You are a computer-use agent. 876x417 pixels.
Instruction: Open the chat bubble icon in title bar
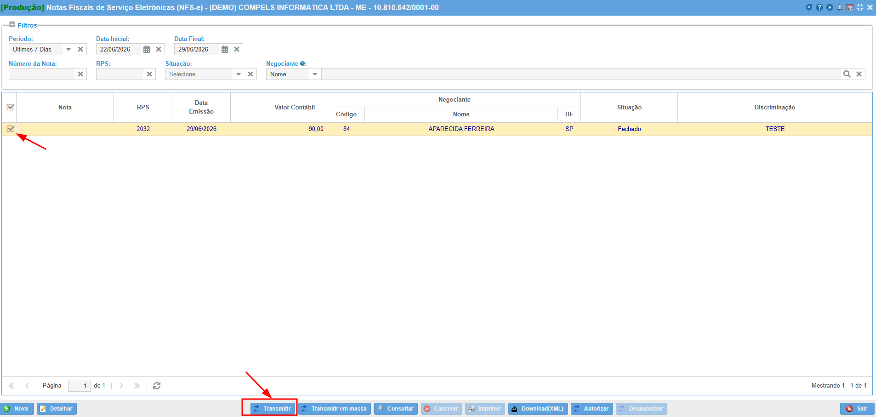click(x=809, y=7)
